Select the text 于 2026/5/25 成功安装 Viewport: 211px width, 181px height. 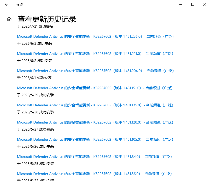36,164
